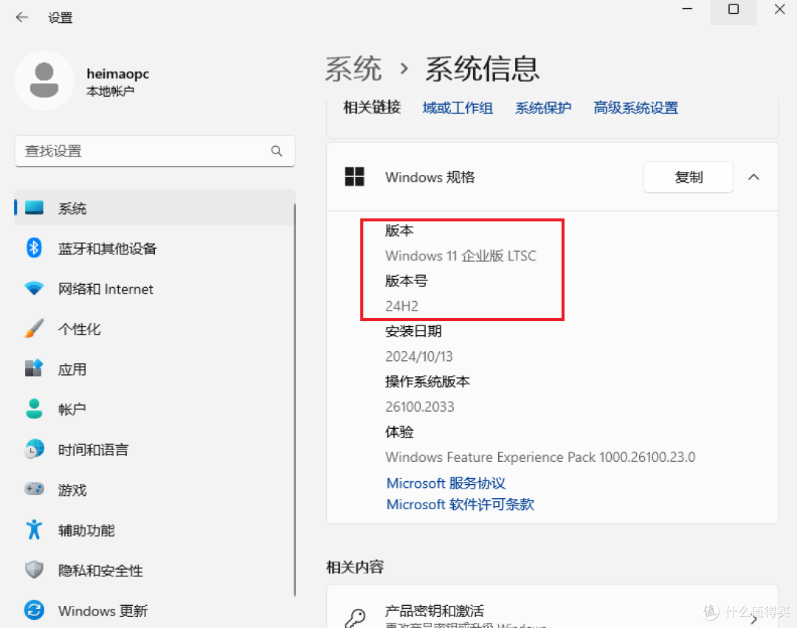Screen dimensions: 797x628
Task: Collapse the Windows 规格 section
Action: (753, 177)
